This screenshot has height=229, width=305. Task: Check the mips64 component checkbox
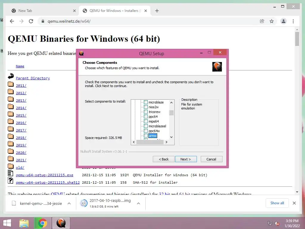point(146,121)
